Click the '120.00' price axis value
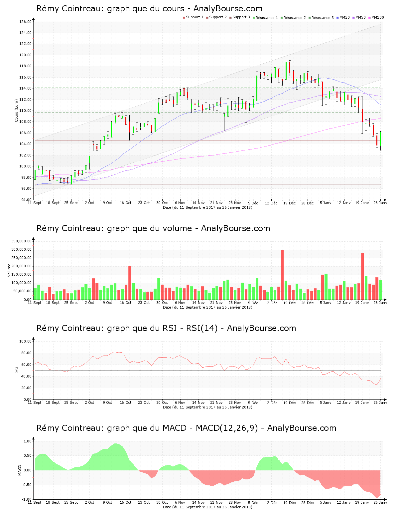Viewport: 399px width, 516px height. (x=25, y=55)
